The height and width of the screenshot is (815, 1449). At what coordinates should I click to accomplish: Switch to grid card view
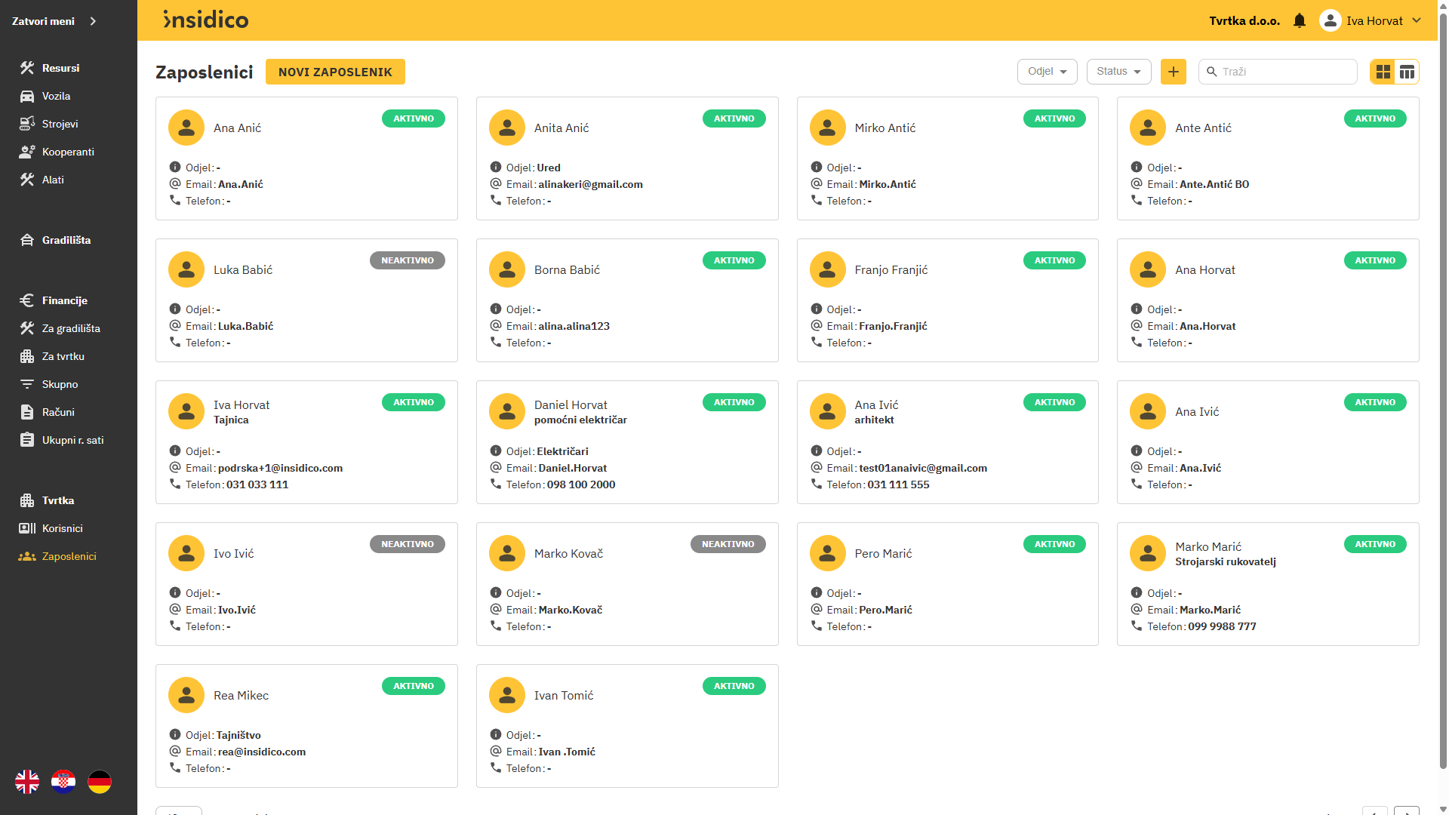point(1383,72)
